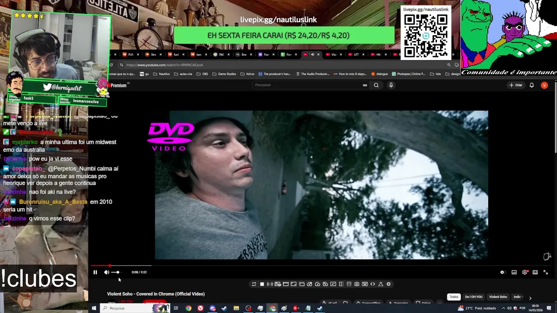Open Task View on the taskbar
Viewport: 557px width, 313px height.
pos(176,308)
